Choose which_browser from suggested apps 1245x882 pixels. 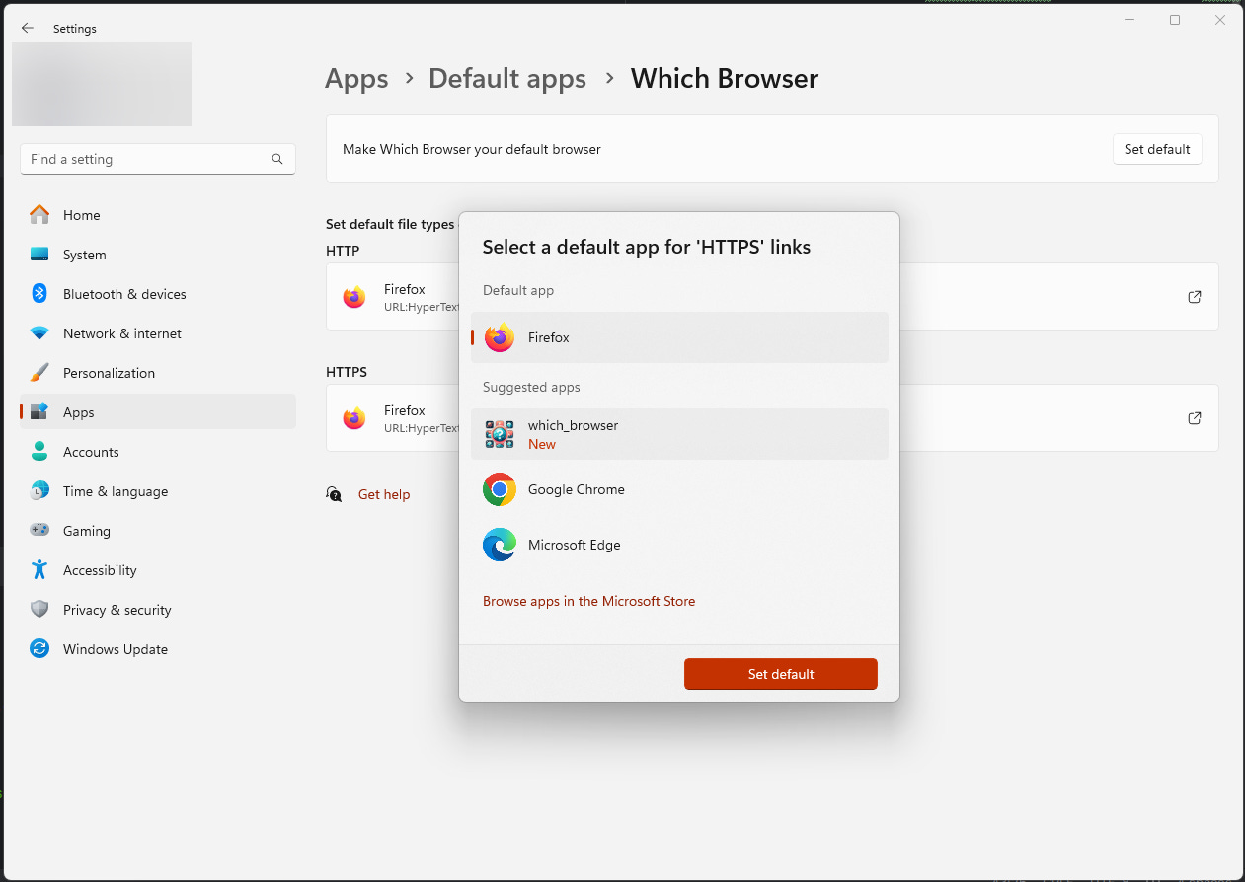679,434
